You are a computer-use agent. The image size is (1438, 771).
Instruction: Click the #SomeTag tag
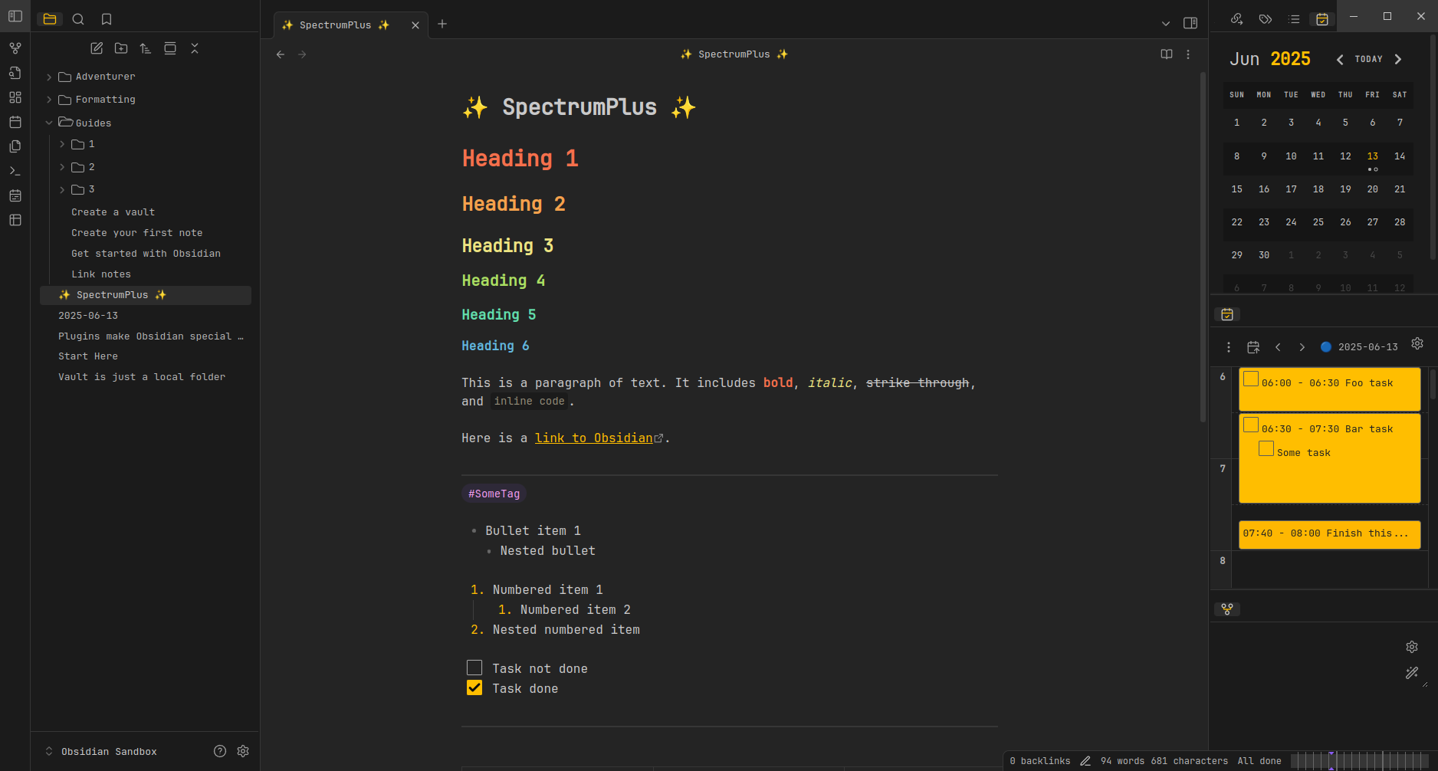[494, 494]
